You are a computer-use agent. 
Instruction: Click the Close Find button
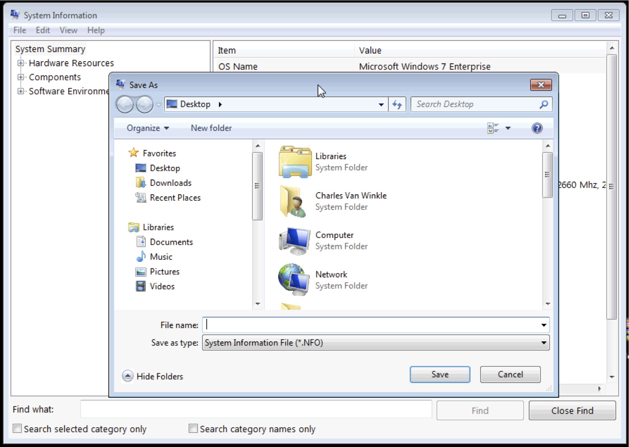click(x=572, y=411)
